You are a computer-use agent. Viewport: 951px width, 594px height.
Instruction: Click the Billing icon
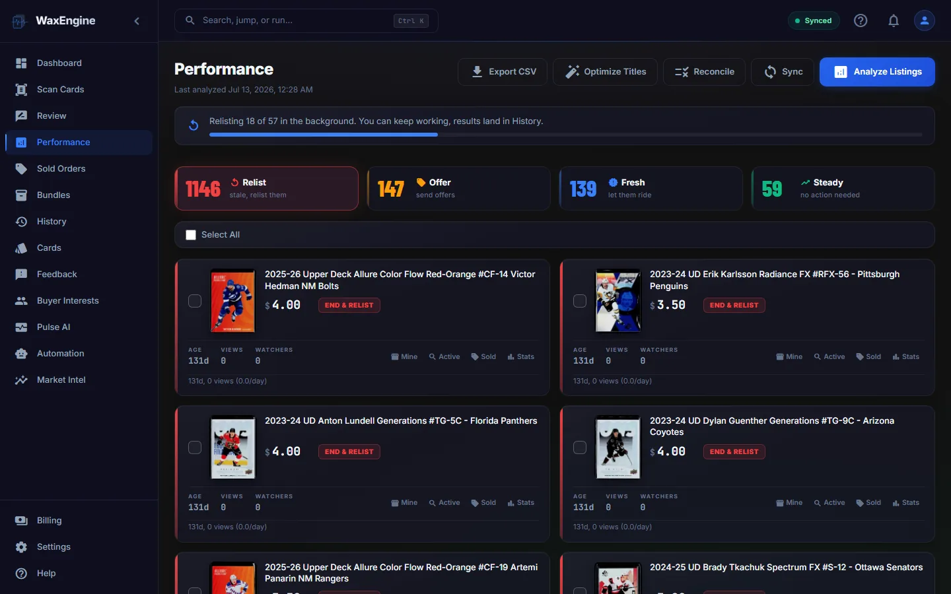tap(21, 521)
